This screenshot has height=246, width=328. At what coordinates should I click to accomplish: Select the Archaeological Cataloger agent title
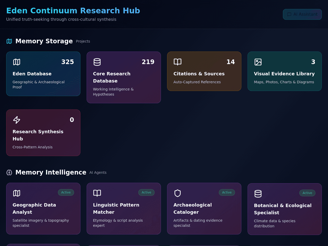click(193, 209)
